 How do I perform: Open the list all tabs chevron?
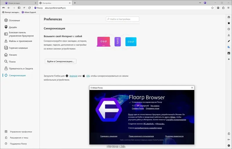200,3
